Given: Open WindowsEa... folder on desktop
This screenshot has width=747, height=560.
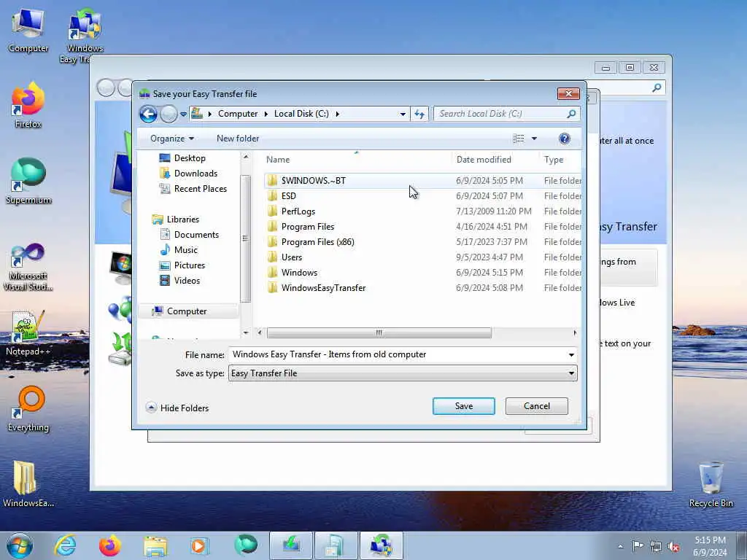Looking at the screenshot, I should pos(28,484).
